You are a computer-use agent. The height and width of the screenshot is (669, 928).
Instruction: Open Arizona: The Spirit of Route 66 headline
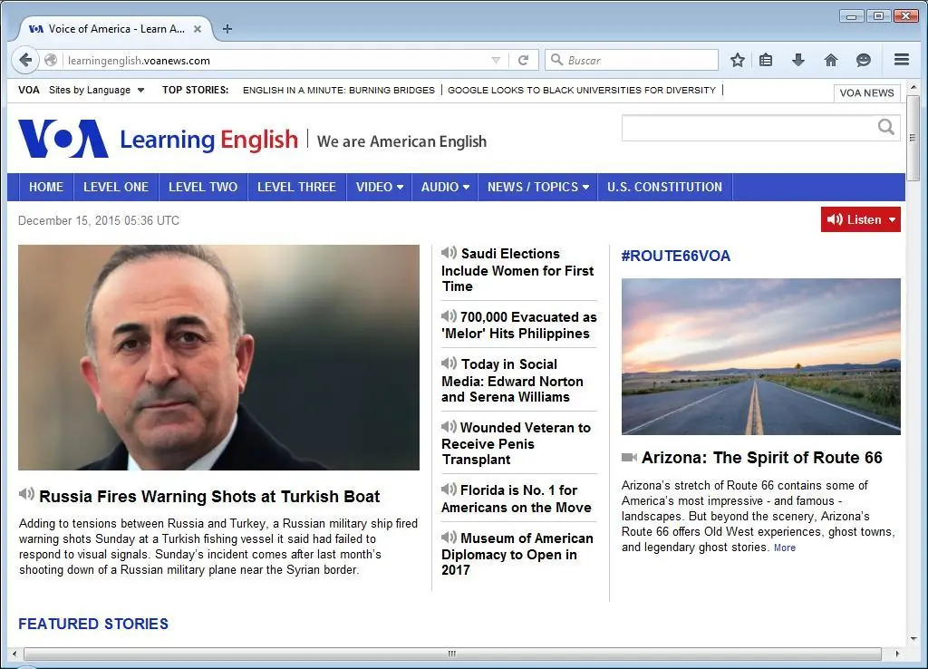(761, 458)
